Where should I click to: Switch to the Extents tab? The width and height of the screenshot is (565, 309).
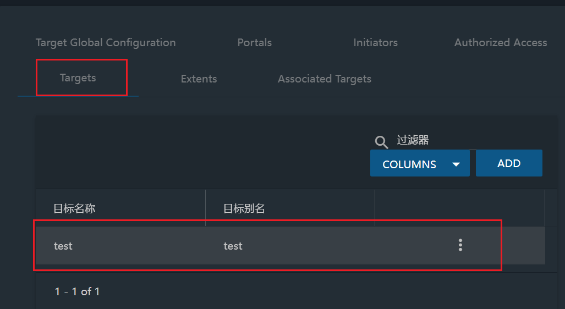[x=199, y=79]
